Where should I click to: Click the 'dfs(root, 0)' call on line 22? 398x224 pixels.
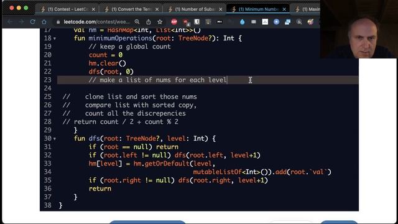click(111, 72)
